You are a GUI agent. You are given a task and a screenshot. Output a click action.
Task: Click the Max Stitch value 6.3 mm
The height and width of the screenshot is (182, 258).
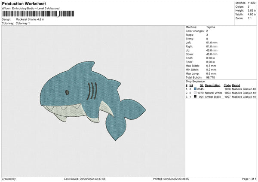coord(211,66)
